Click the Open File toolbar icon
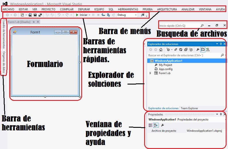This screenshot has height=149, width=228. [30, 15]
